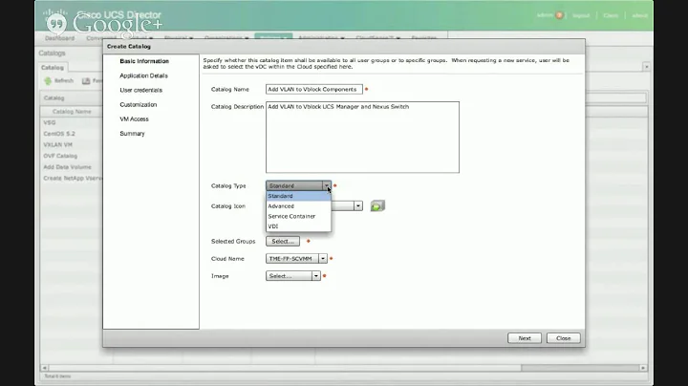
Task: Click the logout link in the header
Action: click(581, 15)
